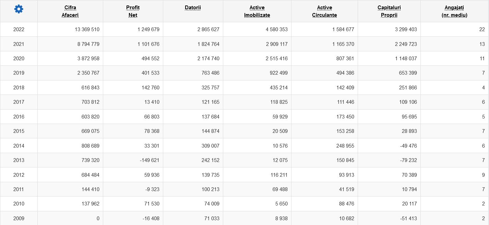
Task: Click 2014 equity value -49 476
Action: (408, 146)
